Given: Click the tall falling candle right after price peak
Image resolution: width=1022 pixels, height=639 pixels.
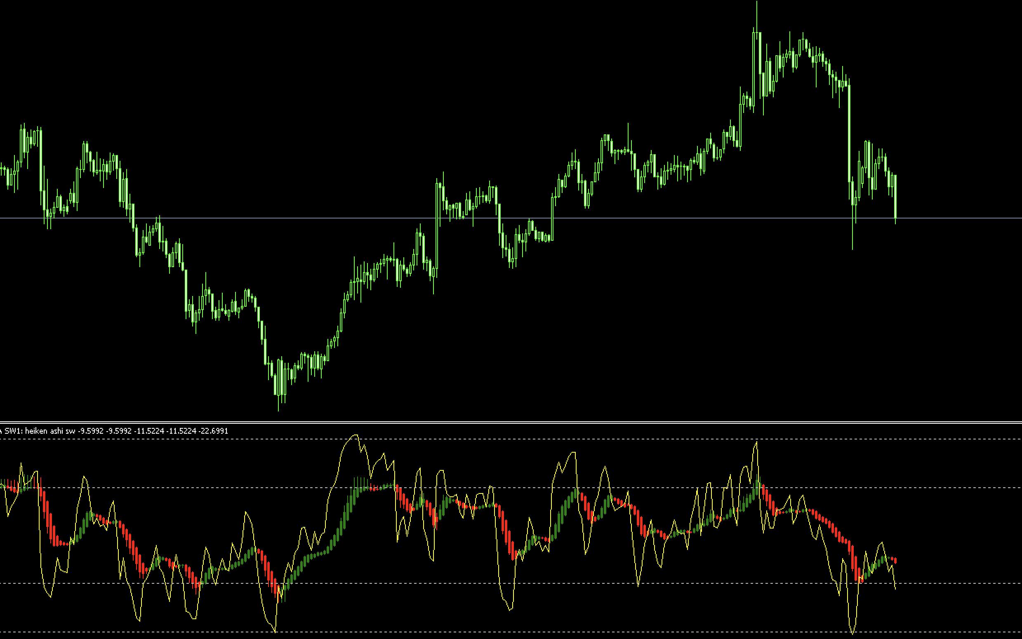Looking at the screenshot, I should [849, 133].
